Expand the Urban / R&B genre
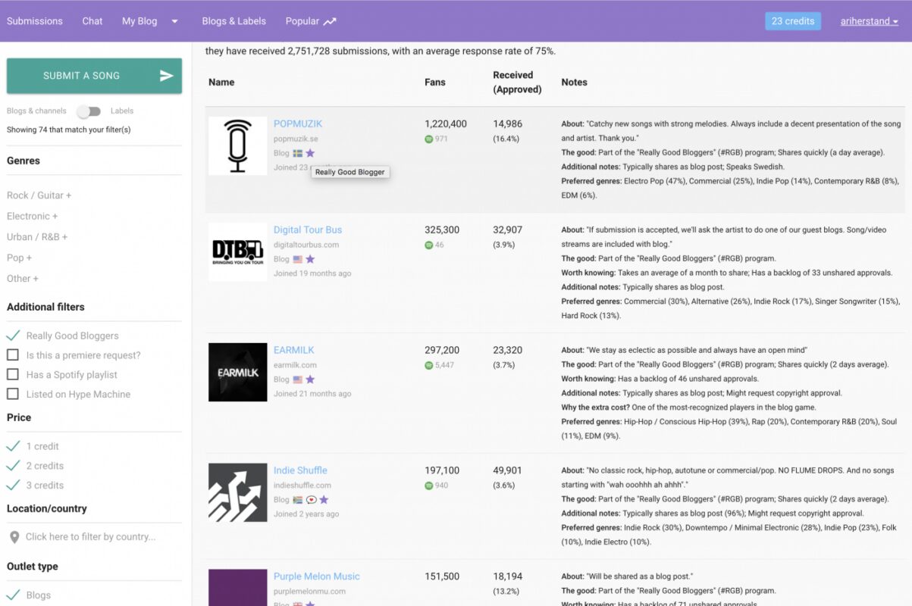The height and width of the screenshot is (606, 912). pos(37,237)
